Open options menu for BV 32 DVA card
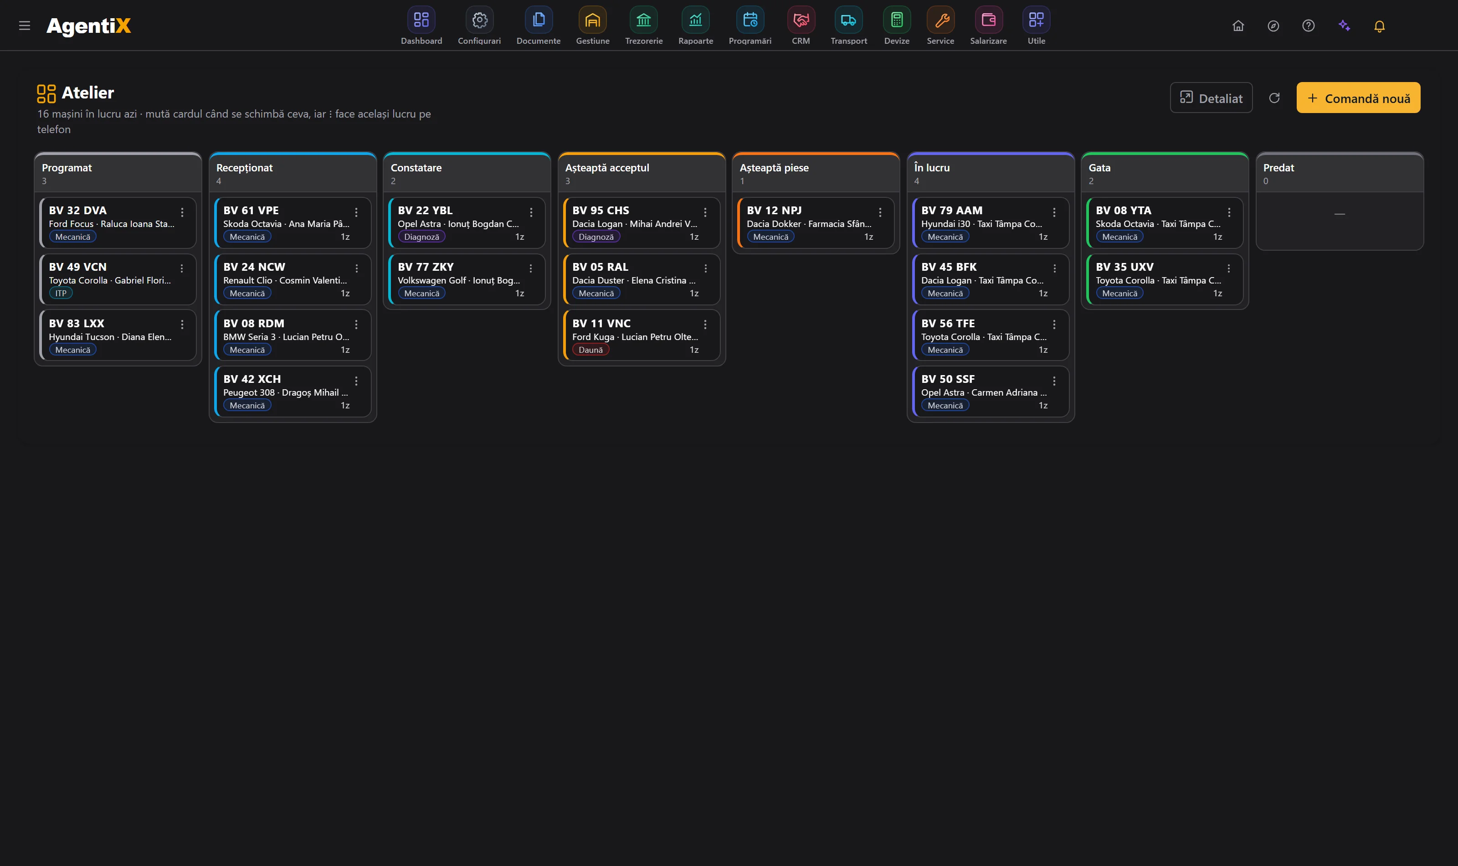The width and height of the screenshot is (1458, 866). pyautogui.click(x=182, y=212)
